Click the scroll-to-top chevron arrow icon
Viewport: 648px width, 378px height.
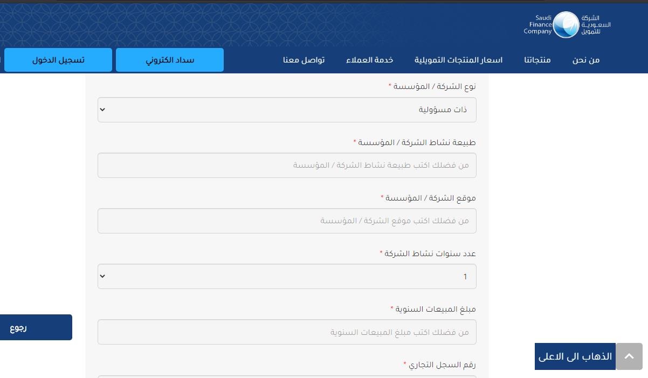pos(629,356)
